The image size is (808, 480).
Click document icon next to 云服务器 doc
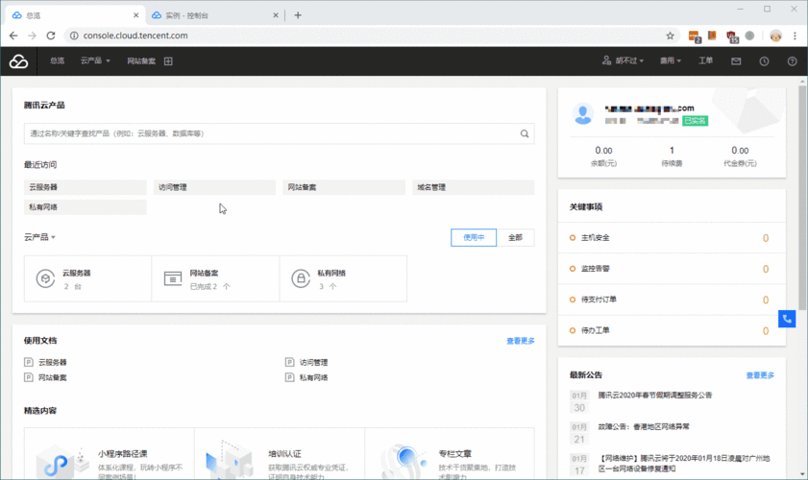(29, 363)
